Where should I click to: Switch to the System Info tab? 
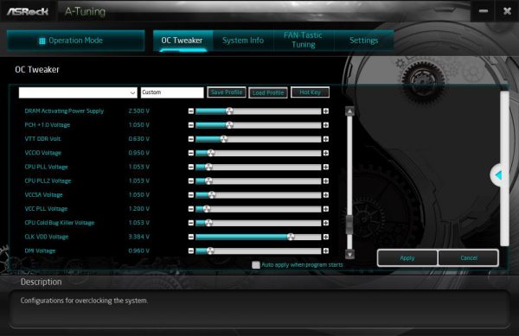(243, 41)
